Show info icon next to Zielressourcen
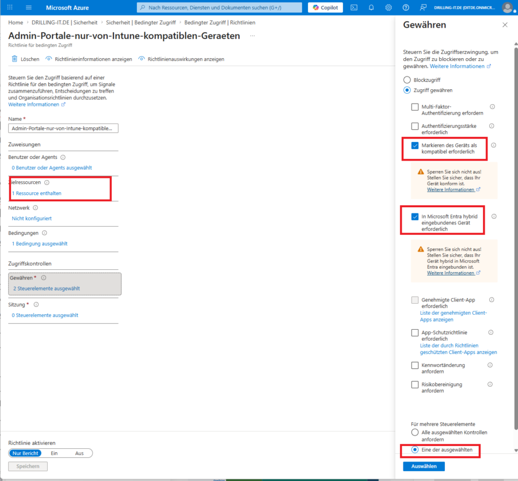The image size is (518, 481). tap(47, 182)
